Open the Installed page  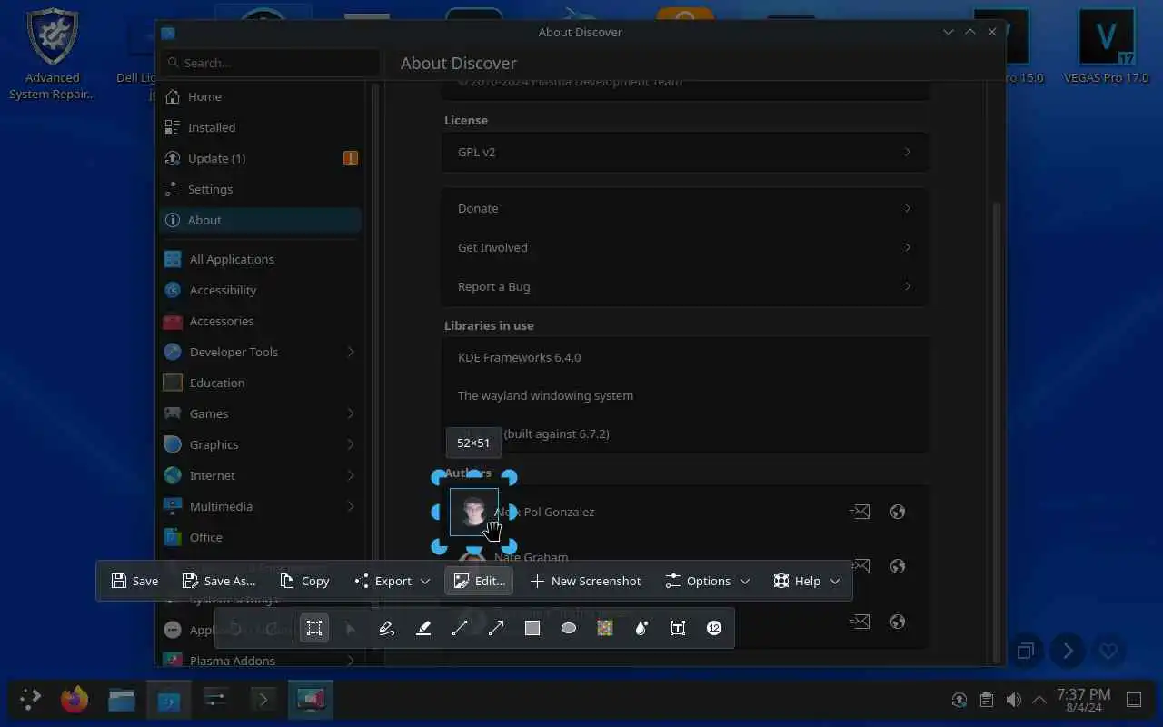coord(260,127)
